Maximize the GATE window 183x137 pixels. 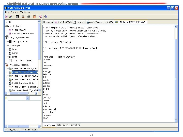tap(172, 8)
